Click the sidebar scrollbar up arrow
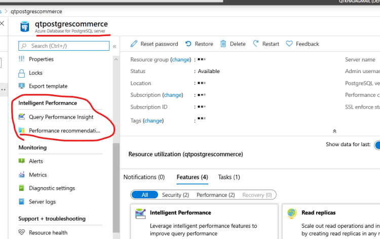The width and height of the screenshot is (380, 239). 116,59
